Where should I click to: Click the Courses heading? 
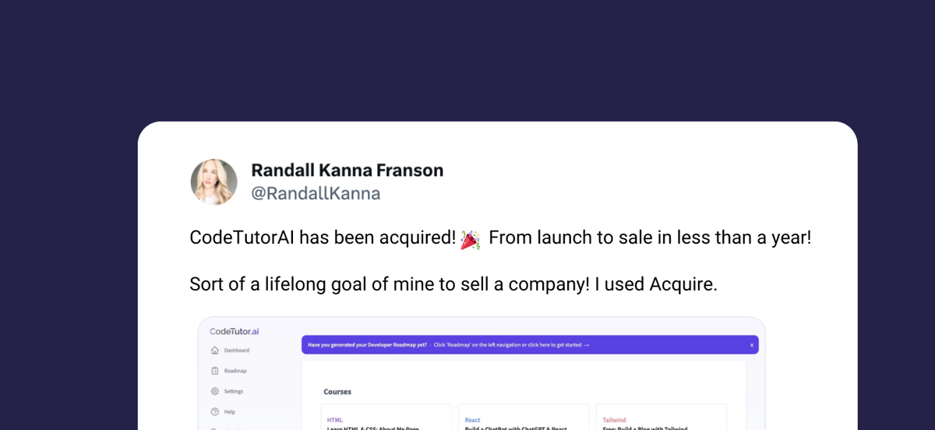(x=337, y=392)
